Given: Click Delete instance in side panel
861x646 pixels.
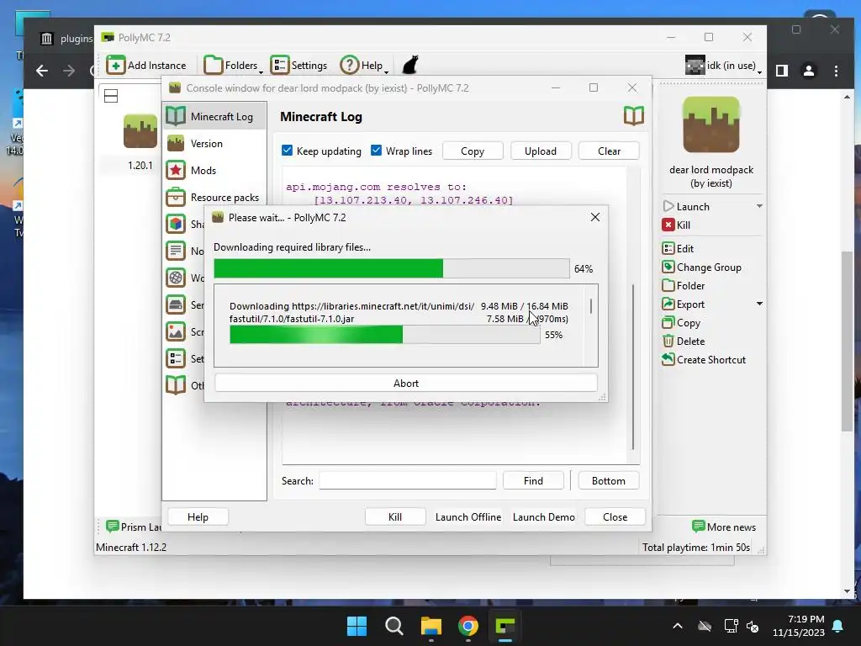Looking at the screenshot, I should (684, 342).
